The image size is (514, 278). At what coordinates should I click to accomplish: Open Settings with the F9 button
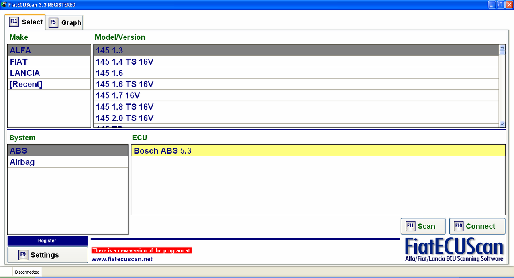[47, 255]
